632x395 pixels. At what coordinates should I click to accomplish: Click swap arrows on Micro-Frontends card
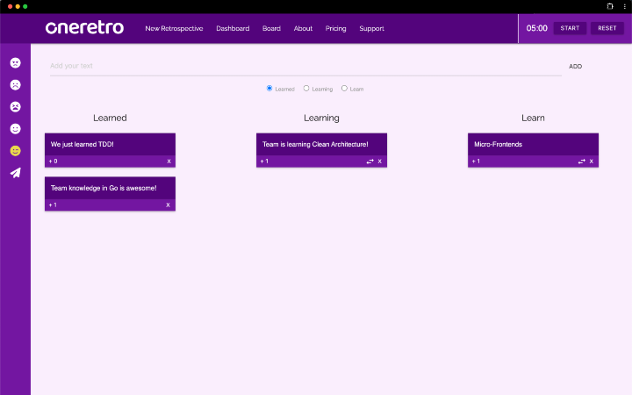581,162
